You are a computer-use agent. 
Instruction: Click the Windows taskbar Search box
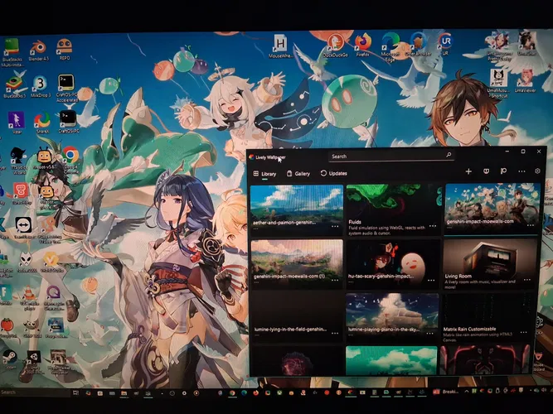pos(35,392)
